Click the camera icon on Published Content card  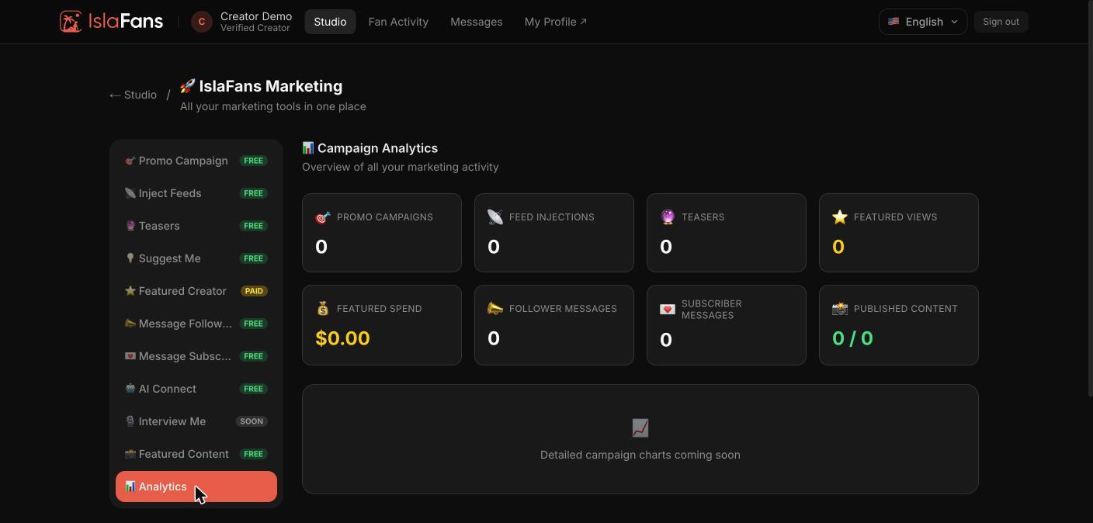(840, 309)
